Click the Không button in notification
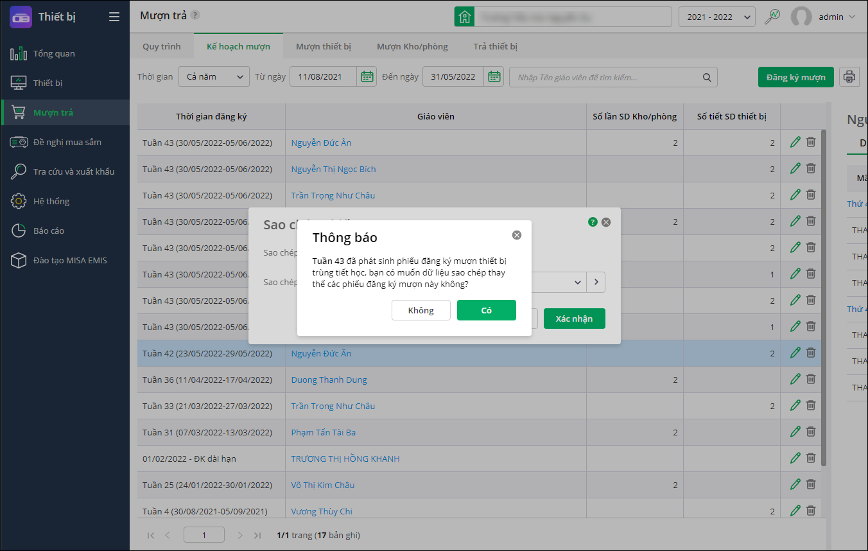 pos(421,310)
